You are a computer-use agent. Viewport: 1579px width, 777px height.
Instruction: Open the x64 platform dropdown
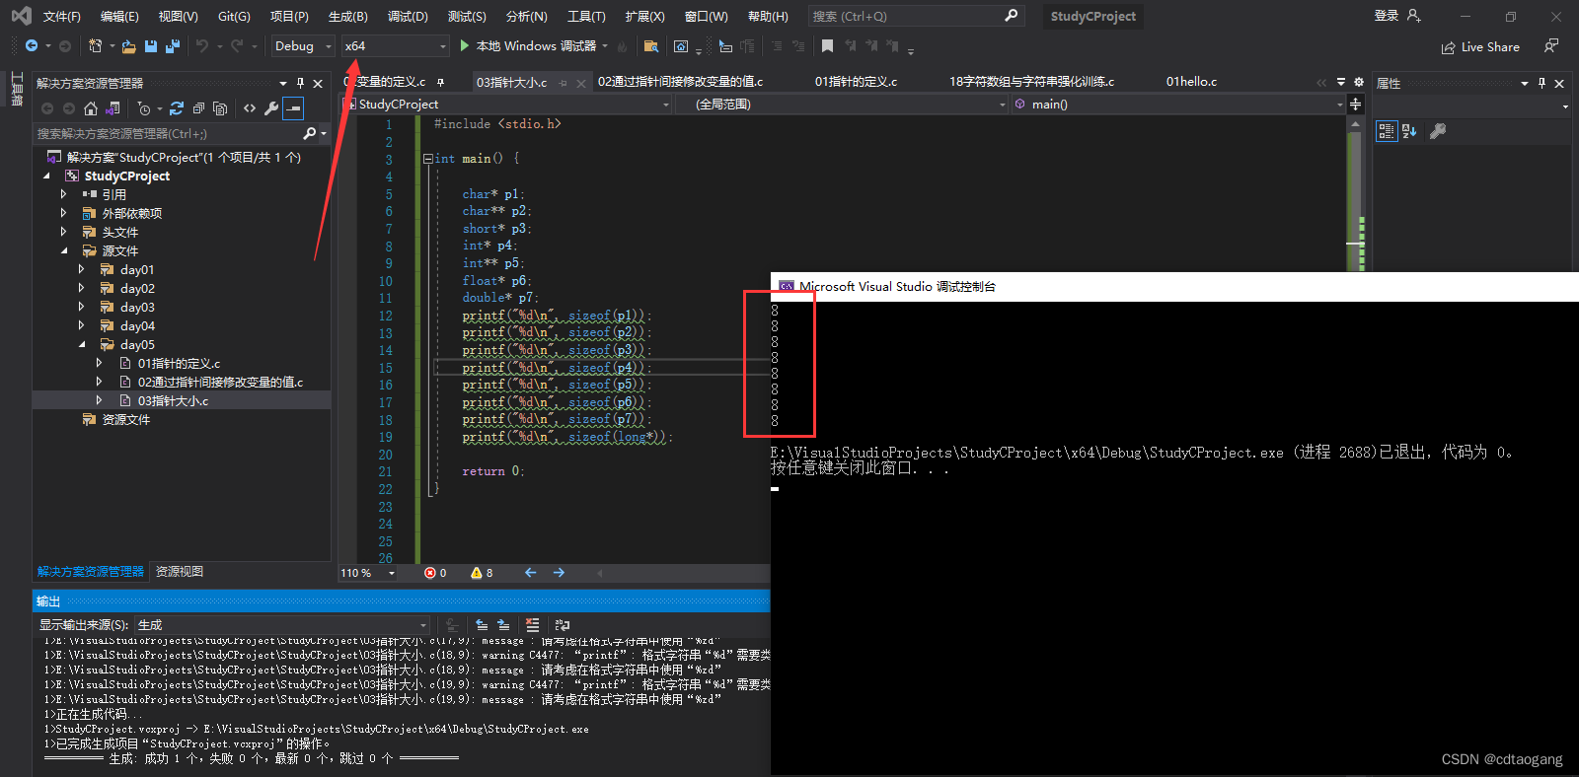[x=396, y=46]
